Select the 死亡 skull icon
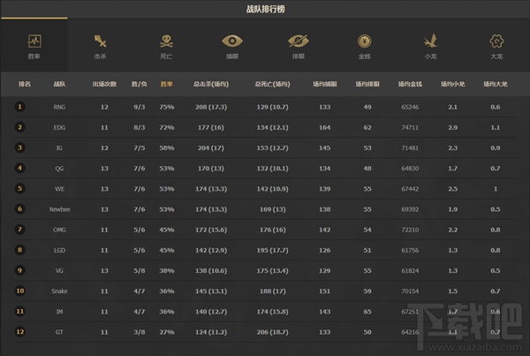 [166, 42]
